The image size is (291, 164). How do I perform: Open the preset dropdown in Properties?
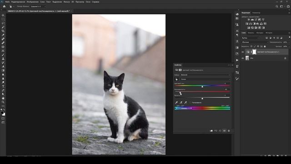click(x=205, y=75)
